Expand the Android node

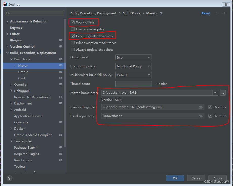click(11, 110)
